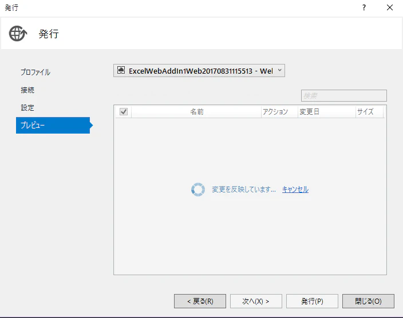Image resolution: width=403 pixels, height=318 pixels.
Task: Switch to the プロファイル tab
Action: 35,73
